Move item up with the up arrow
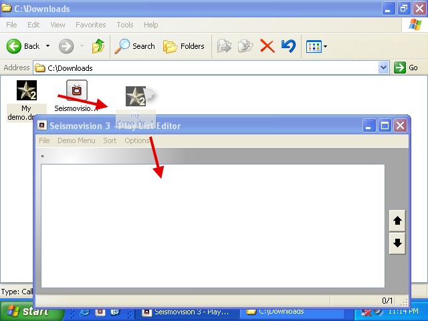Screen dimensions: 428x321 [x=397, y=221]
